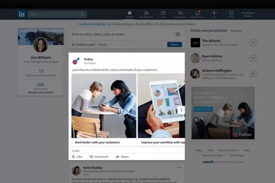Click More footer link
This screenshot has width=275, height=183.
pos(247,150)
